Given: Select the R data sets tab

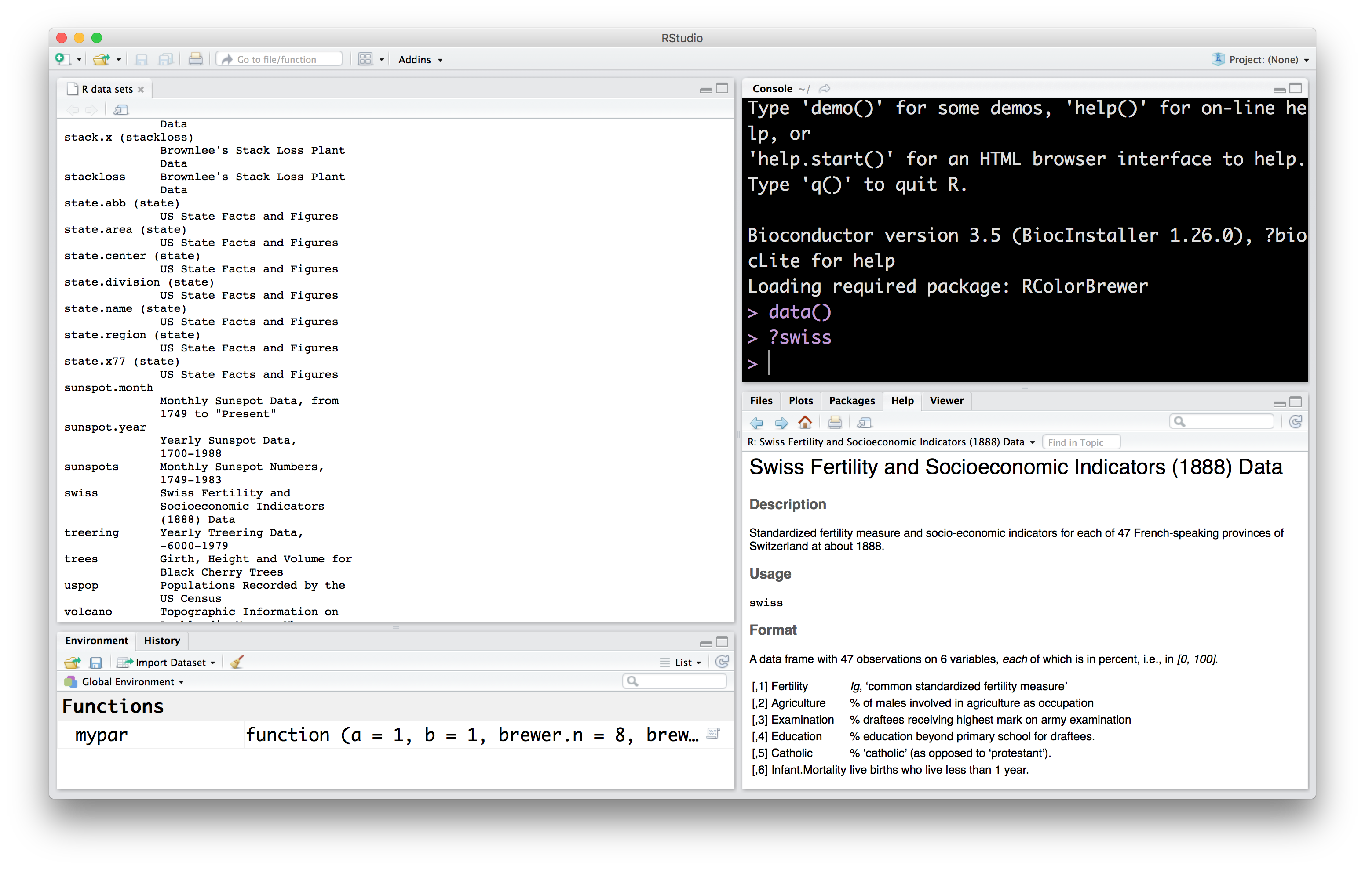Looking at the screenshot, I should (106, 89).
